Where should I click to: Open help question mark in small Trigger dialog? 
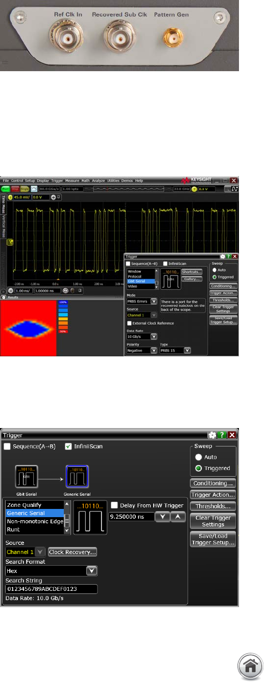tap(228, 257)
